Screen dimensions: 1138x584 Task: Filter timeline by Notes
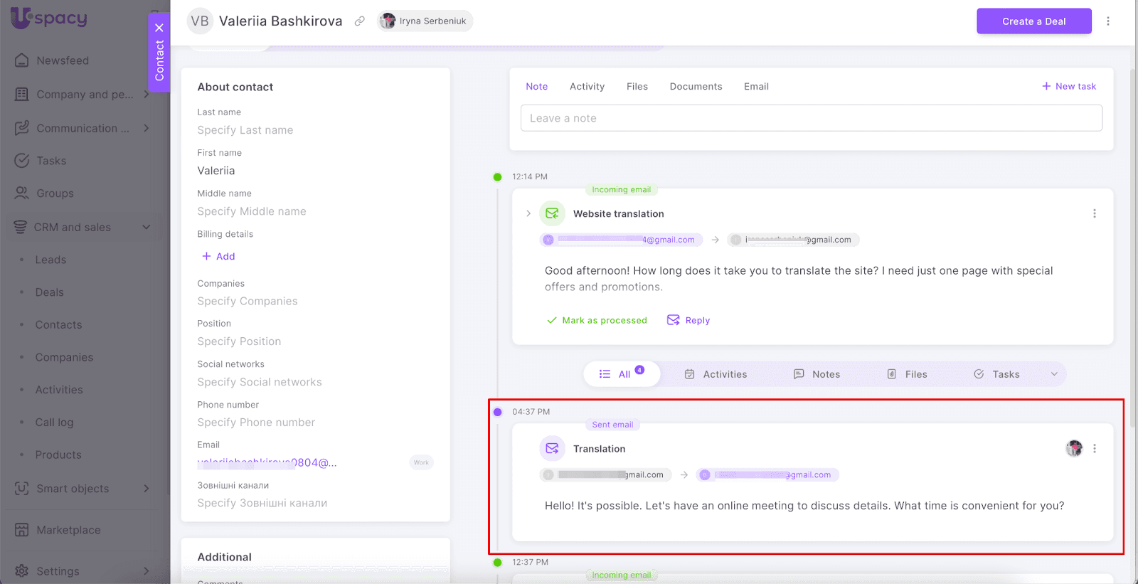point(817,374)
